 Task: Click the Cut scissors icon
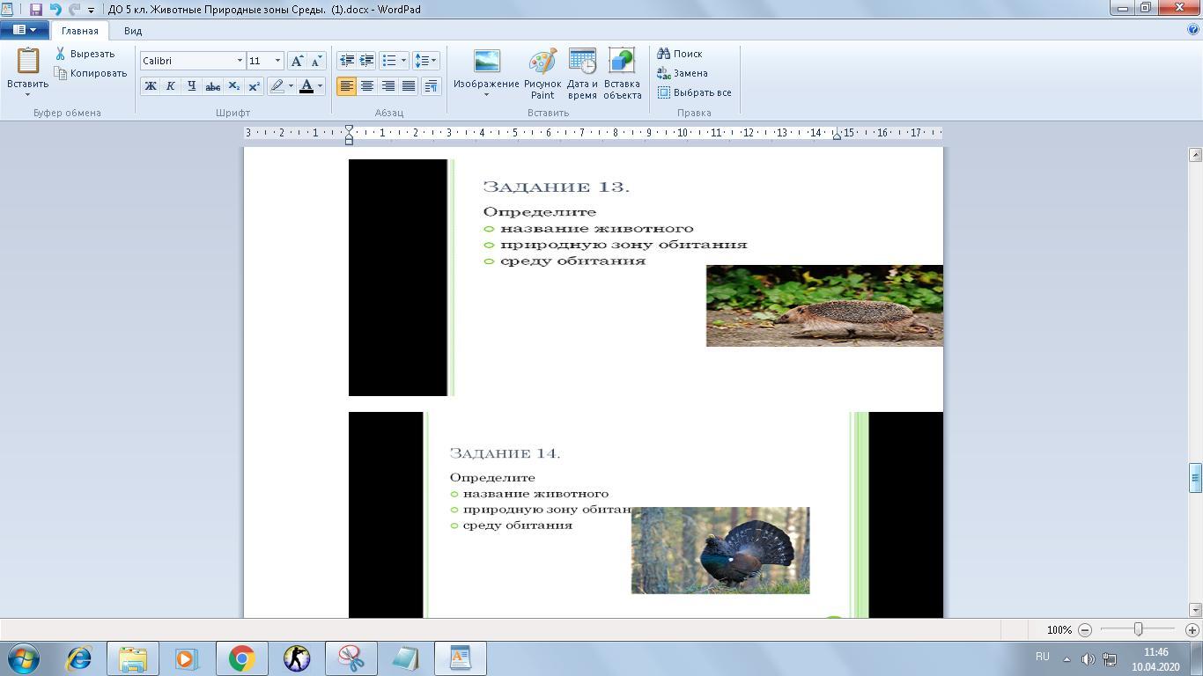(x=61, y=54)
